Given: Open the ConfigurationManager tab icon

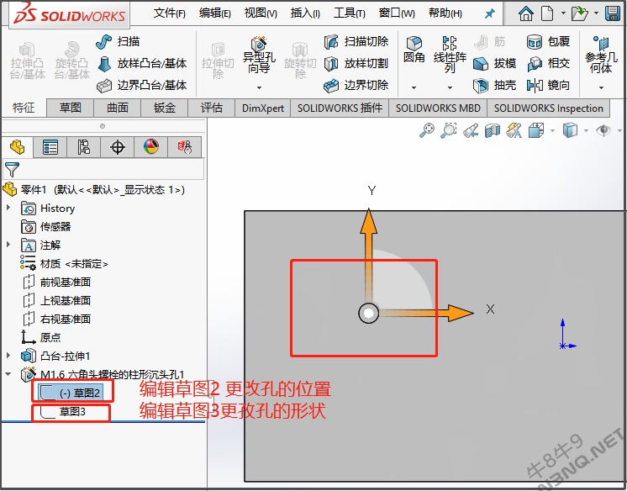Looking at the screenshot, I should point(83,147).
